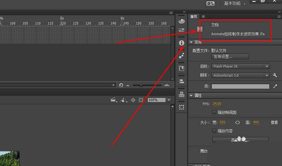Open the properties panel options menu

tap(279, 17)
